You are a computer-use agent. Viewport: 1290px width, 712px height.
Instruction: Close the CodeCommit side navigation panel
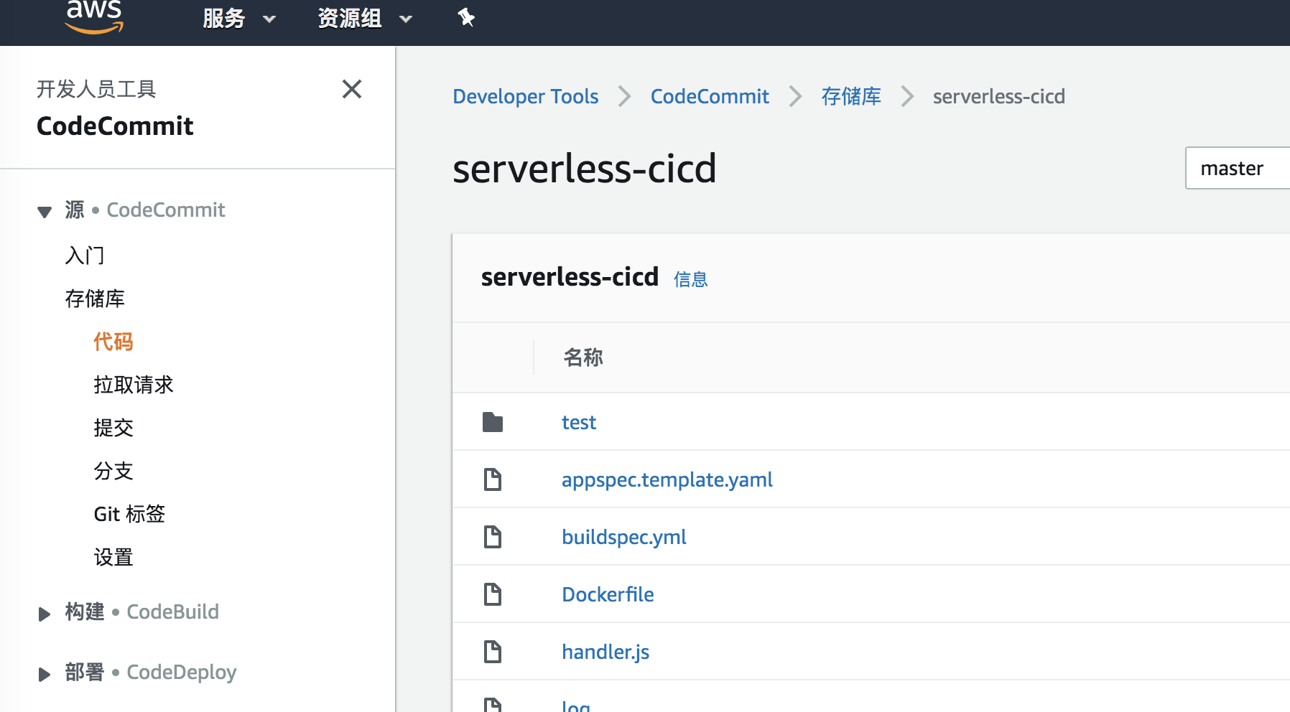(x=352, y=89)
